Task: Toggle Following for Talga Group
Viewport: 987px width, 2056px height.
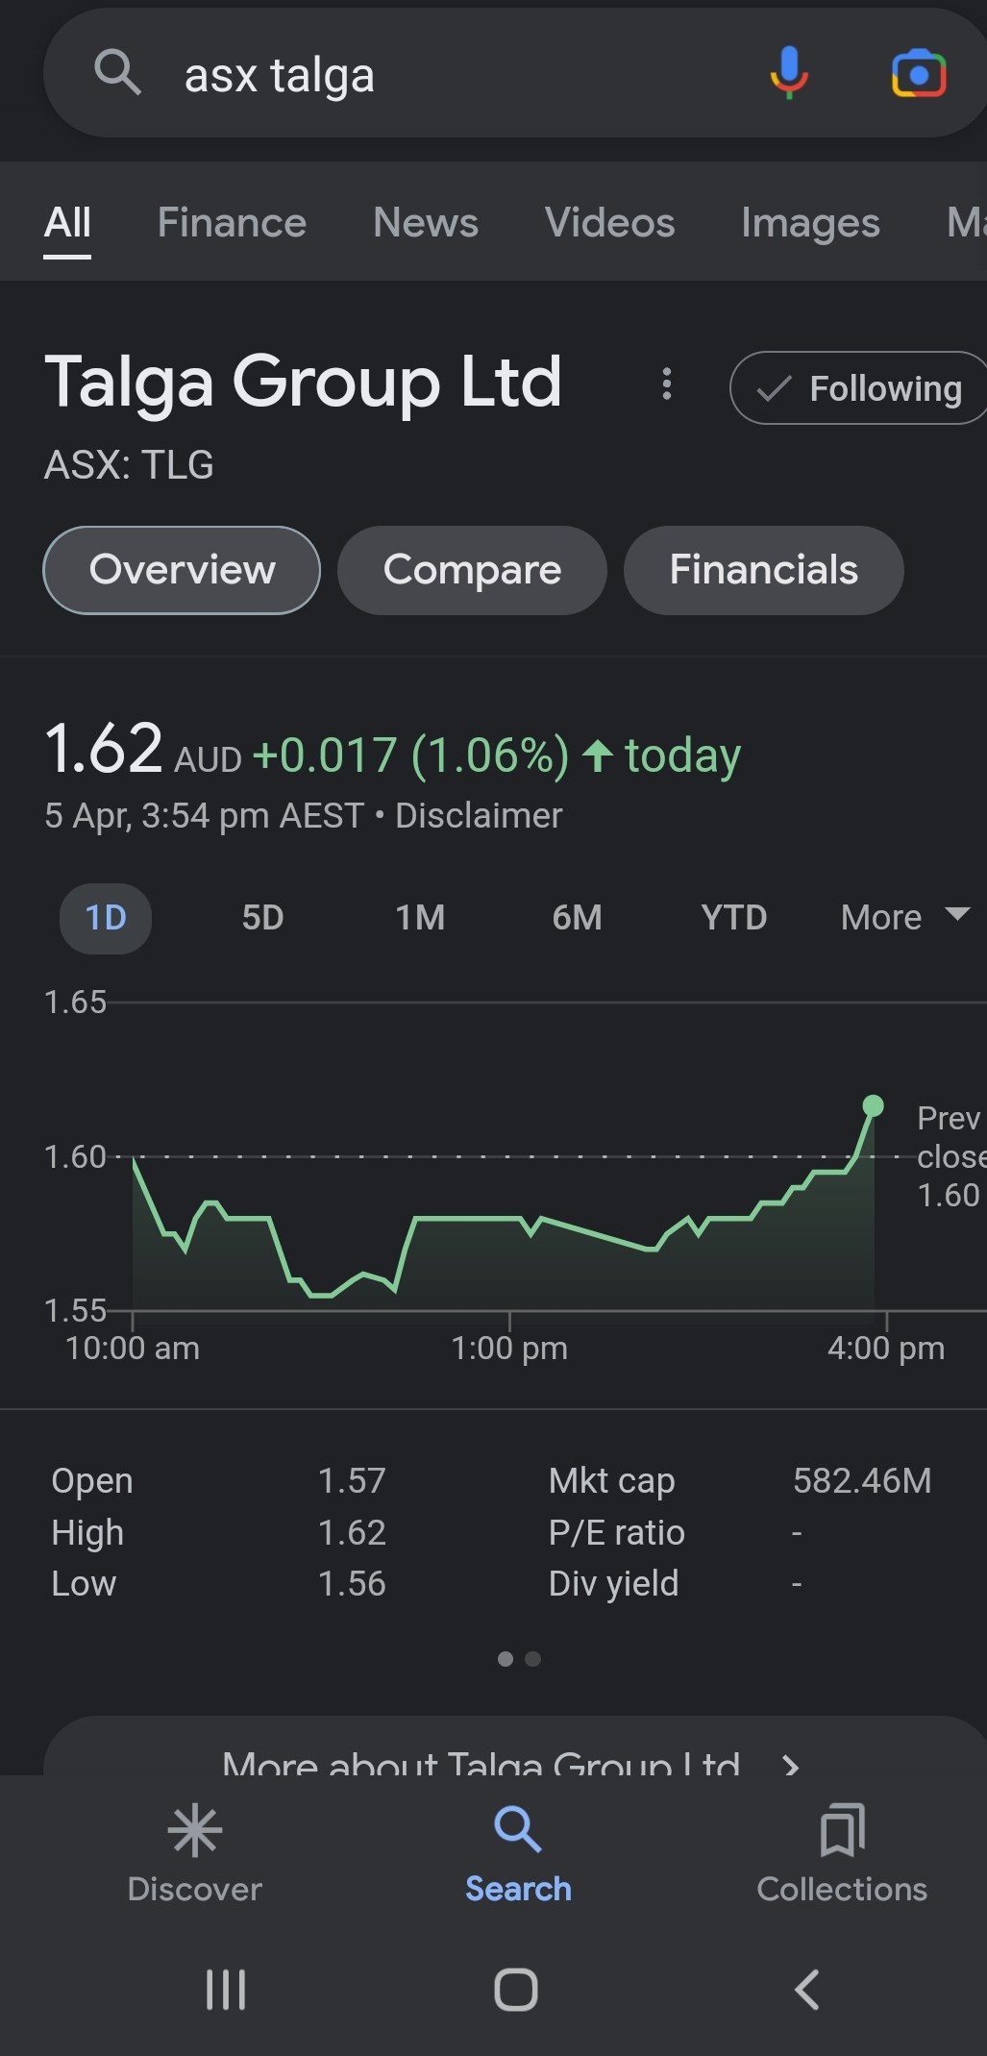Action: 860,388
